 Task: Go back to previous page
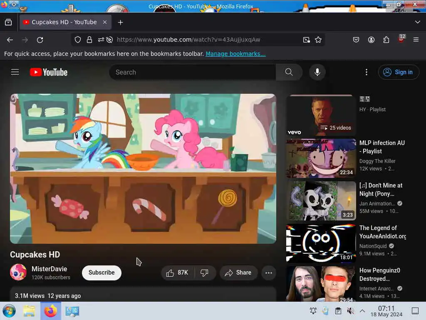10,40
